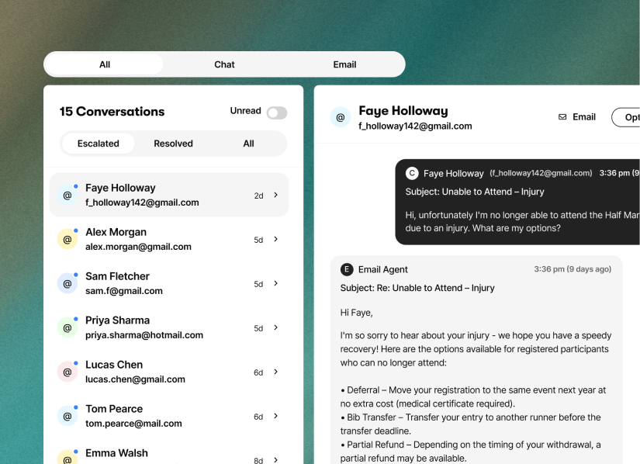Viewport: 640px width, 464px height.
Task: Click the Faye Holloway name in header
Action: click(403, 111)
